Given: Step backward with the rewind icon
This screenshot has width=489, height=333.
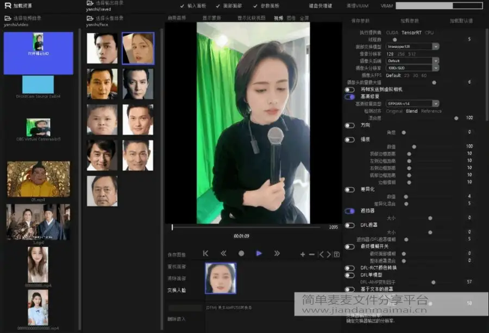Looking at the screenshot, I should pyautogui.click(x=223, y=254).
